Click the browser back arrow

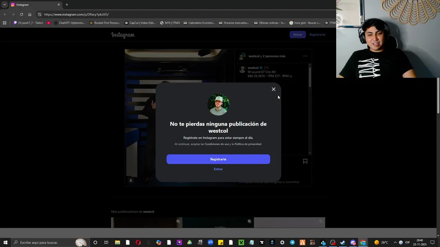click(x=5, y=14)
